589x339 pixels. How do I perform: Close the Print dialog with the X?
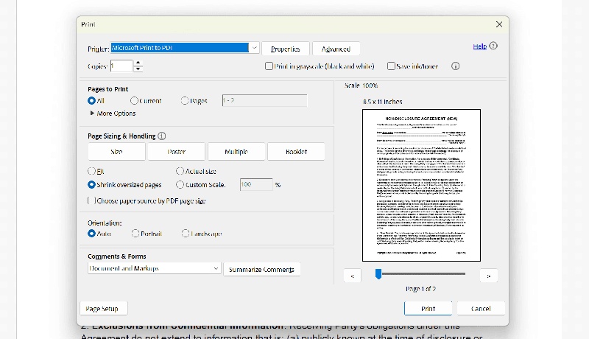coord(499,24)
